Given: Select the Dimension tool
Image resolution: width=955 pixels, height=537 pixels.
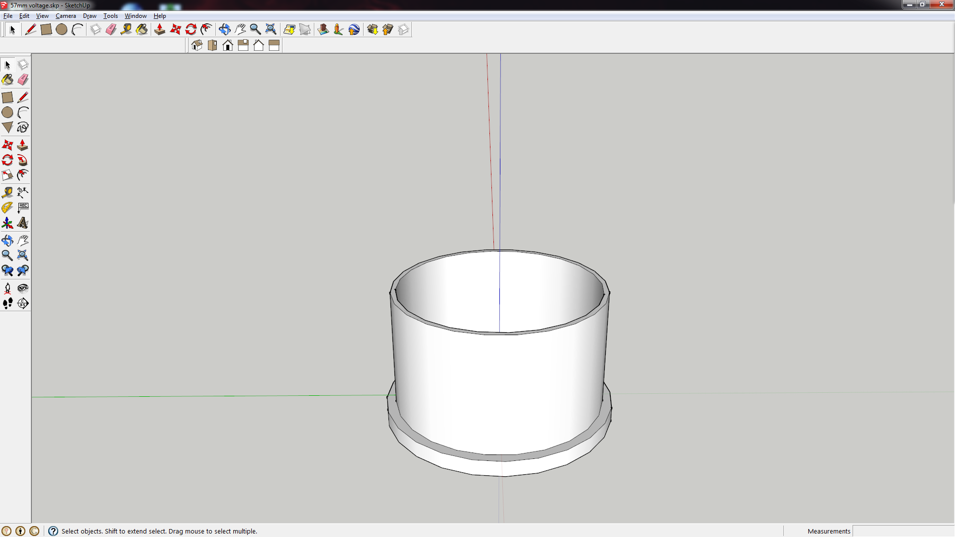Looking at the screenshot, I should pyautogui.click(x=23, y=192).
